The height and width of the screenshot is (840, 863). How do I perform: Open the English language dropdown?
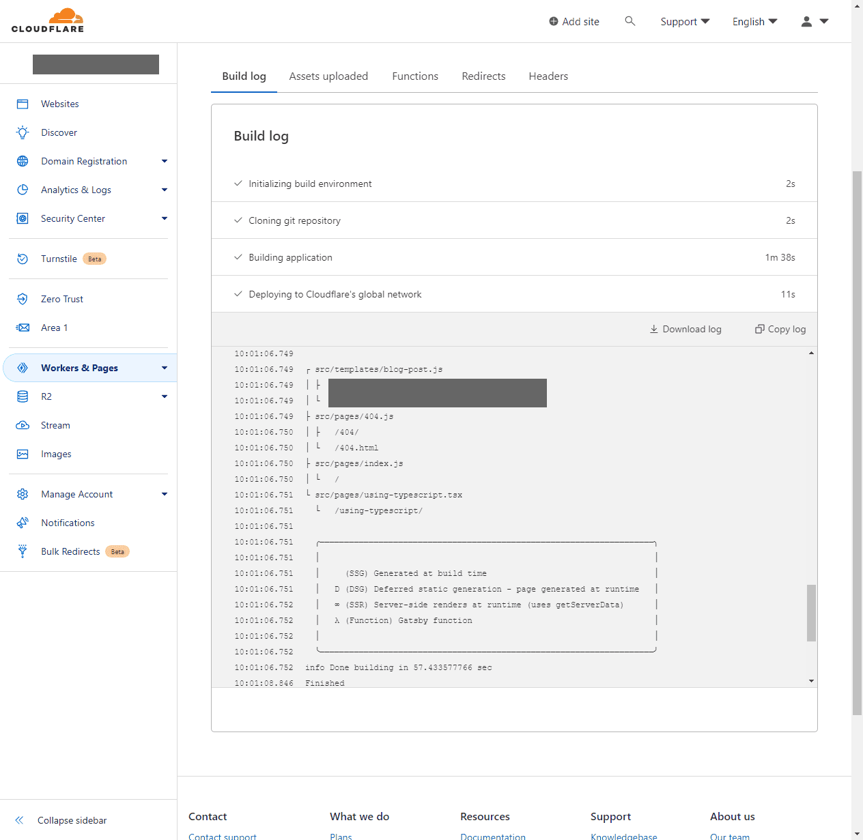tap(754, 22)
